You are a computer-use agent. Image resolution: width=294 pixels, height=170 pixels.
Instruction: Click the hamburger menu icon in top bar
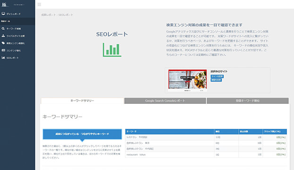[39, 5]
